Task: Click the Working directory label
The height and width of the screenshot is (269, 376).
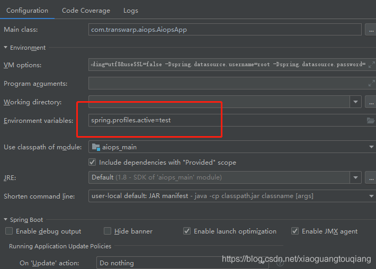Action: 33,102
